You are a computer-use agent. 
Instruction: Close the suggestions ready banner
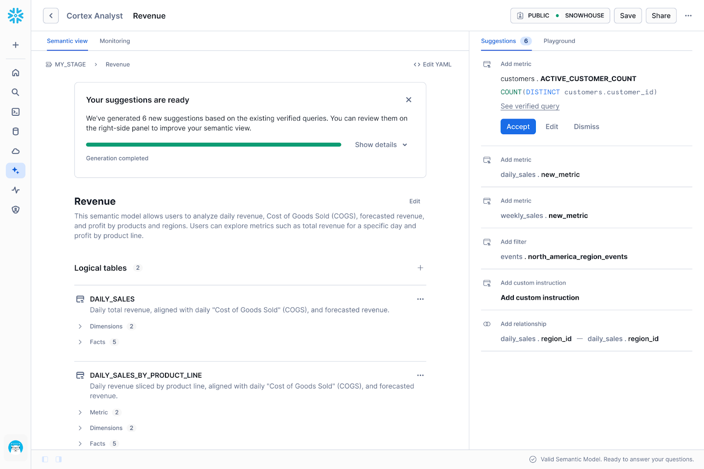point(409,100)
